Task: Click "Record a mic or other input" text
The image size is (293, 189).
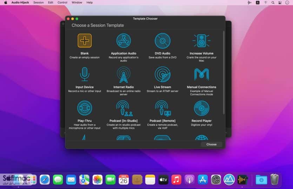Action: (85, 91)
